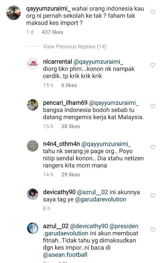This screenshot has width=164, height=263.
Task: Tap heart beside azrul__02's reply
Action: (153, 229)
